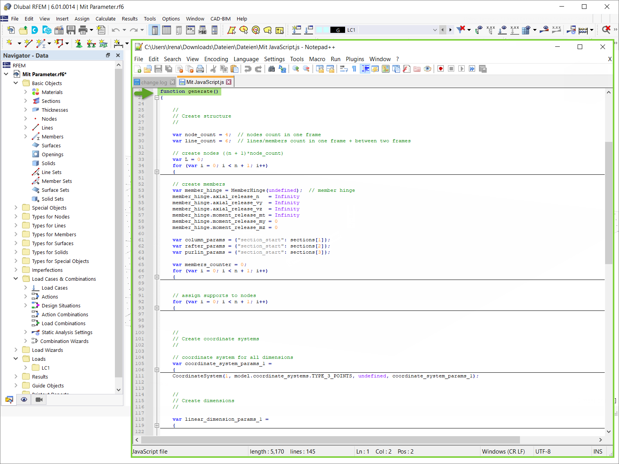This screenshot has width=619, height=464.
Task: Collapse the Load Cases & Combinations branch
Action: click(x=16, y=279)
